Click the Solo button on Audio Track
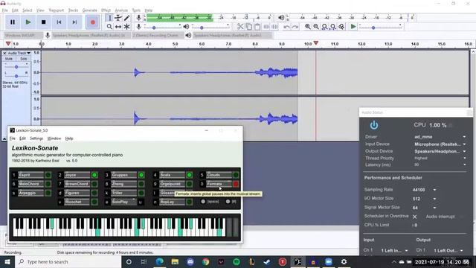The width and height of the screenshot is (476, 268). [x=23, y=59]
